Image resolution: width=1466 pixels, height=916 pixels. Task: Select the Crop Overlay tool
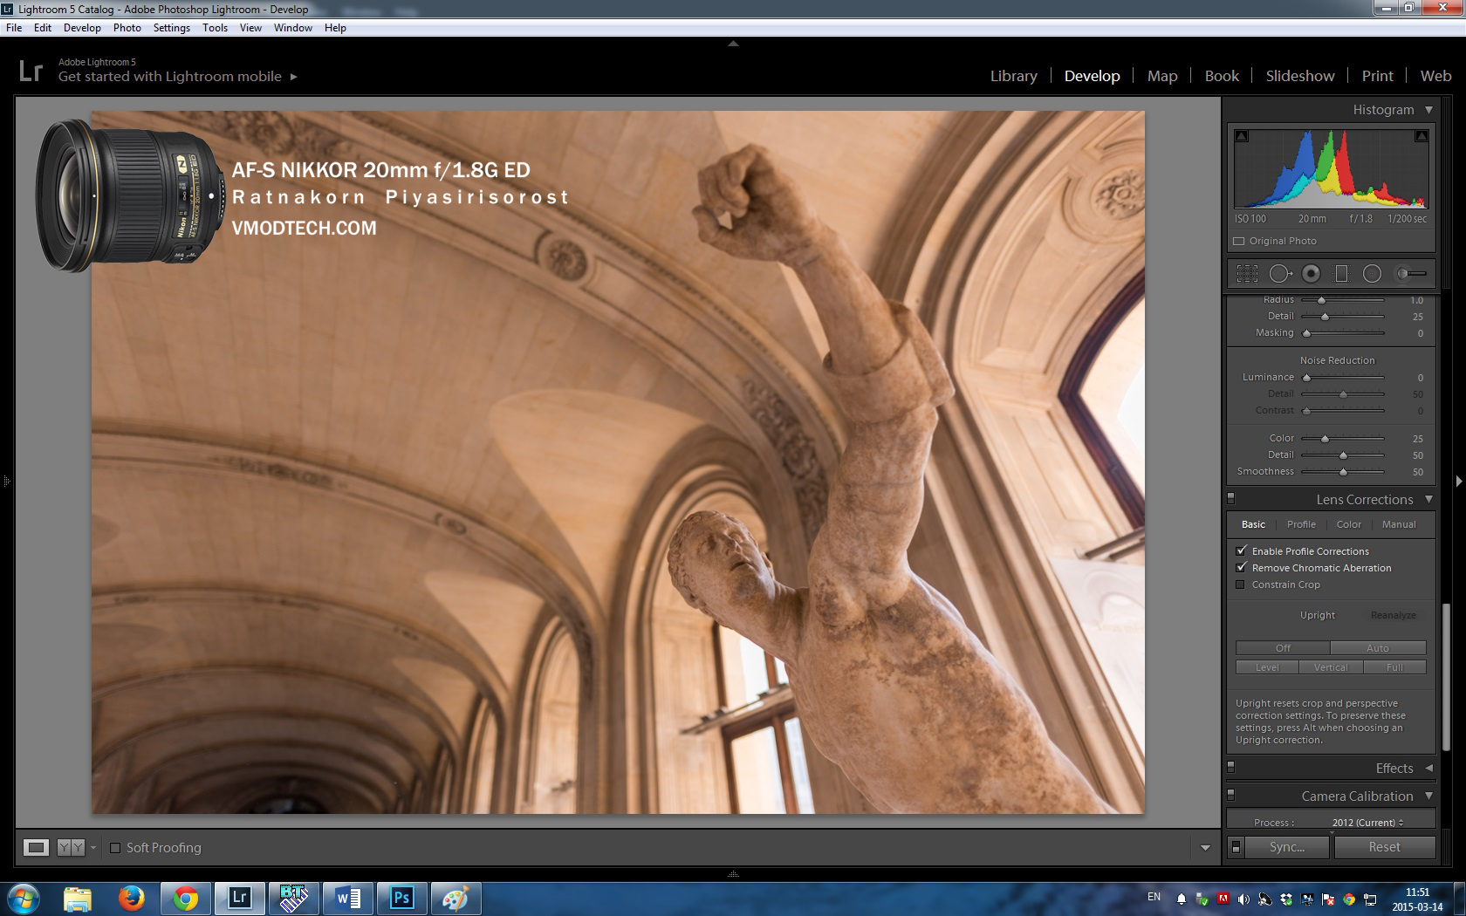click(x=1247, y=274)
